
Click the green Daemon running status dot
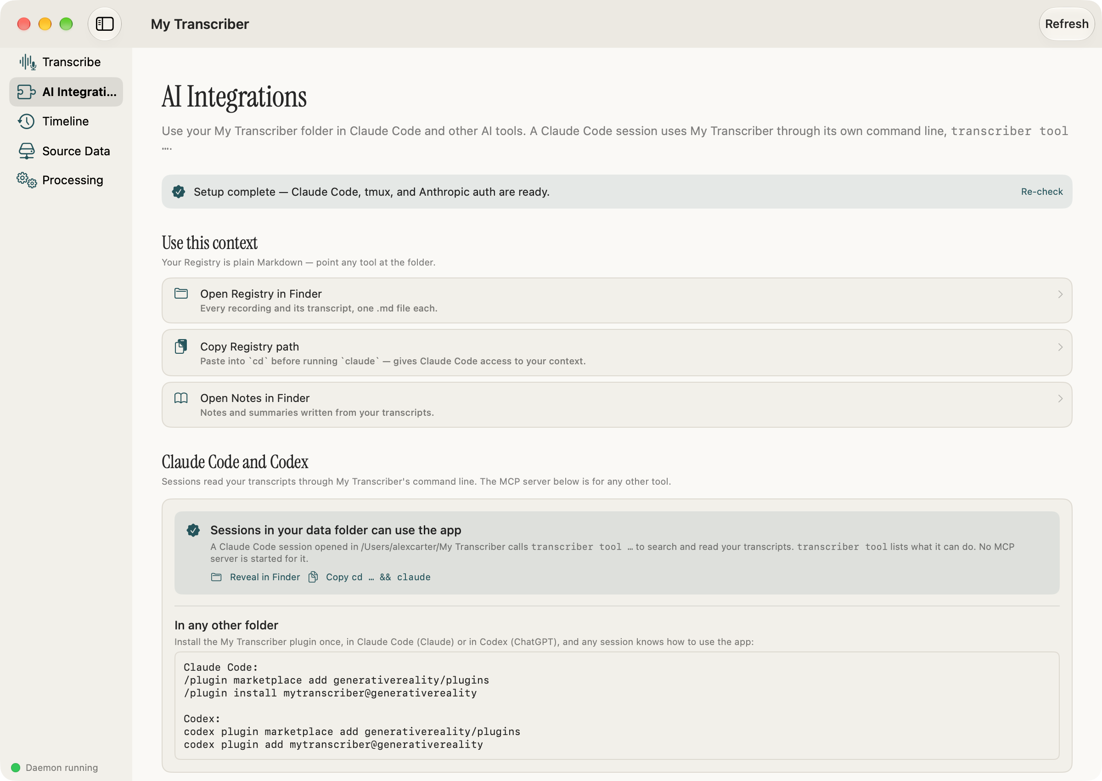point(15,767)
